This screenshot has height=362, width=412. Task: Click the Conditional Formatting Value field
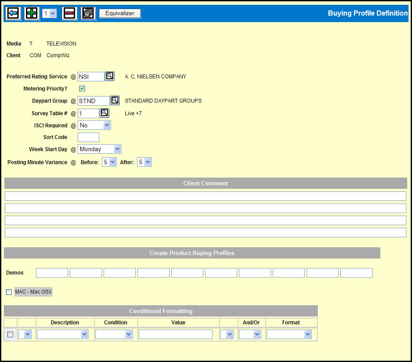[x=176, y=334]
